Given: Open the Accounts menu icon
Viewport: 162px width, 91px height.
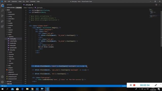Looking at the screenshot, I should [2, 77].
